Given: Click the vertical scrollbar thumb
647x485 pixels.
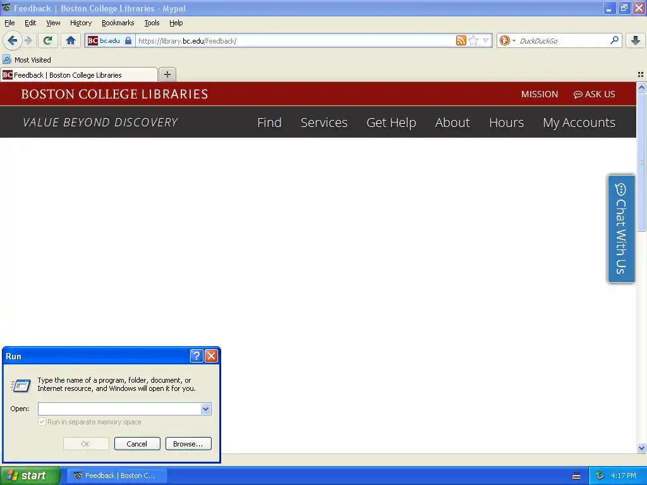Looking at the screenshot, I should (x=641, y=162).
